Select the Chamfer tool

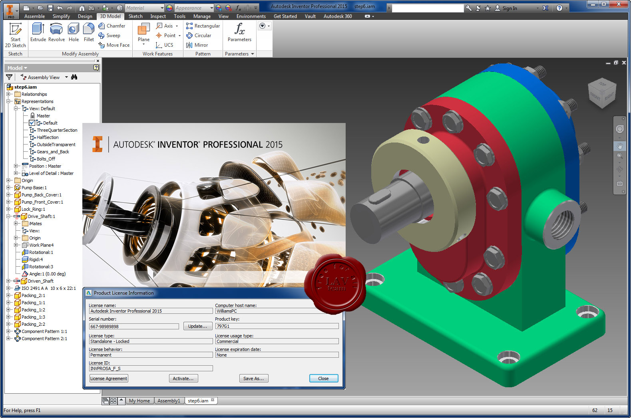(x=112, y=26)
